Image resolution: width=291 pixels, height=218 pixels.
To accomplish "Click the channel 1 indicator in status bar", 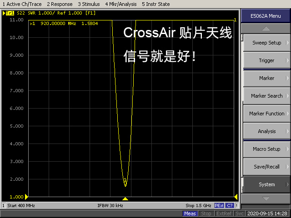I will coord(3,206).
